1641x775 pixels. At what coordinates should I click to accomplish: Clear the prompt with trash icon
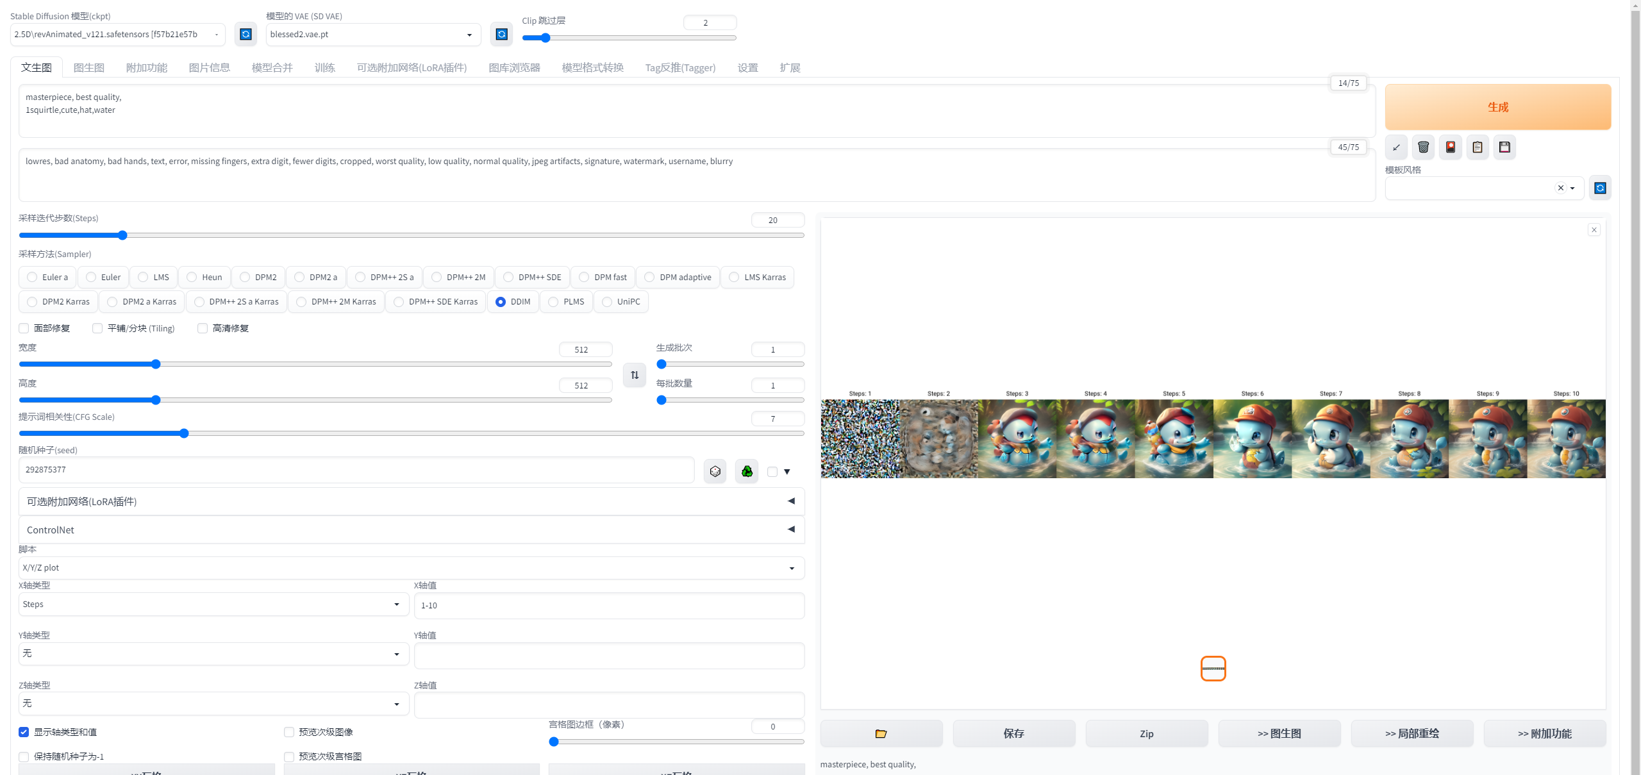pyautogui.click(x=1423, y=147)
